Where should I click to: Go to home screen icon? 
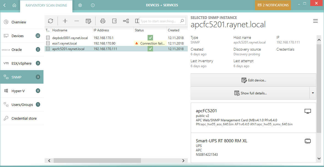tap(14, 5)
